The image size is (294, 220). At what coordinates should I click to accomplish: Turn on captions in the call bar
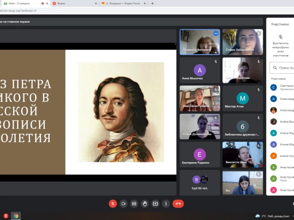click(x=134, y=203)
